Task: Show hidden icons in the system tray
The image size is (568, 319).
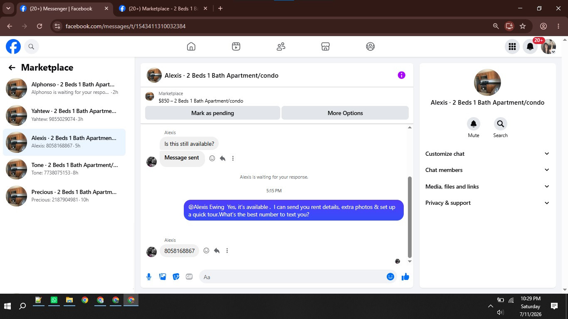Action: coord(490,306)
